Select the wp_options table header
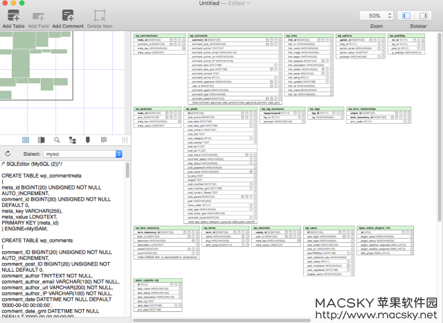Screen dimensions: 443x323 [361, 35]
